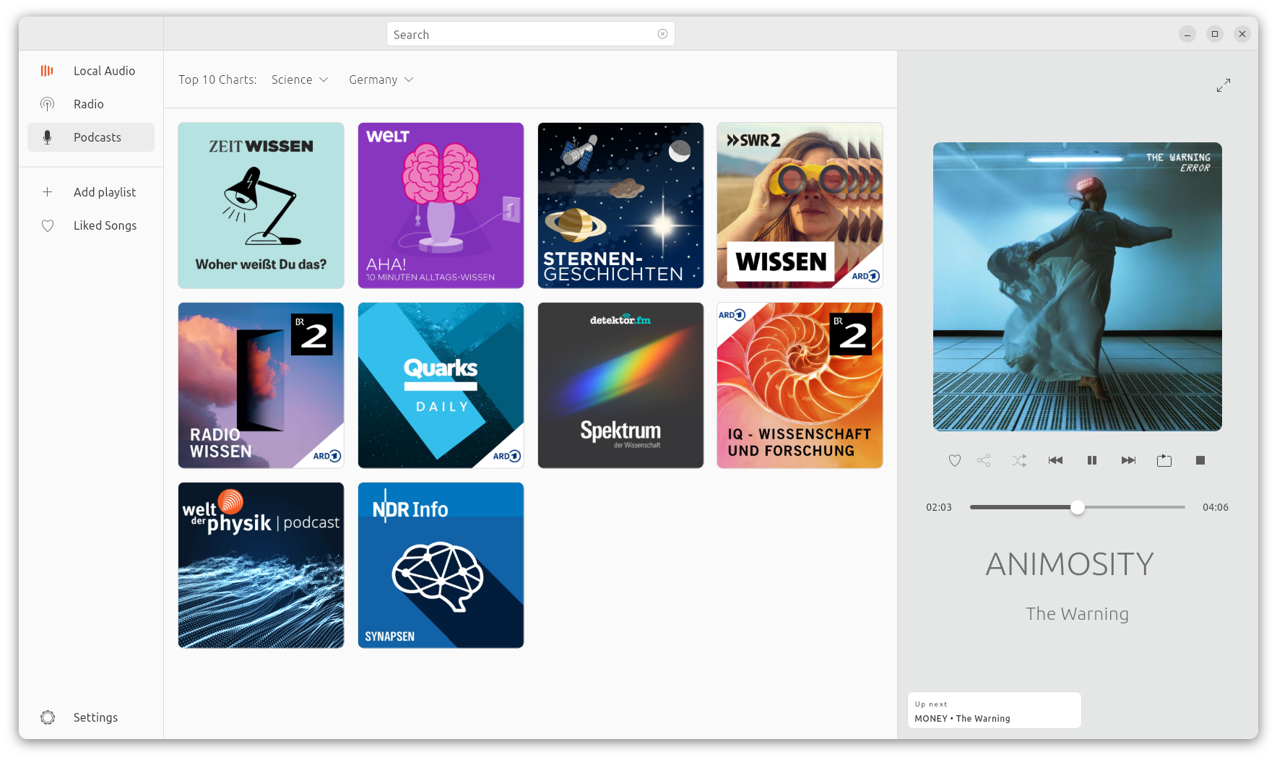The height and width of the screenshot is (760, 1277).
Task: Open the ZEIT WISSEN podcast
Action: (261, 205)
